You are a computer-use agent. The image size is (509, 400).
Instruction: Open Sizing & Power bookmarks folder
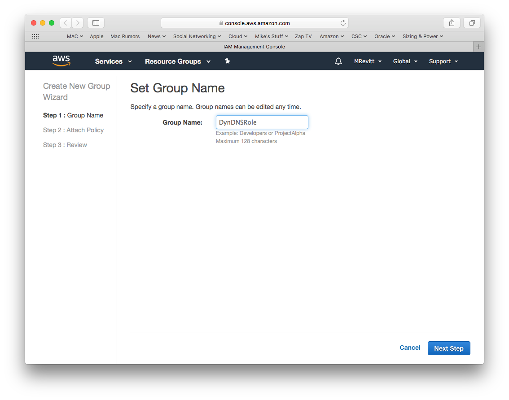423,36
